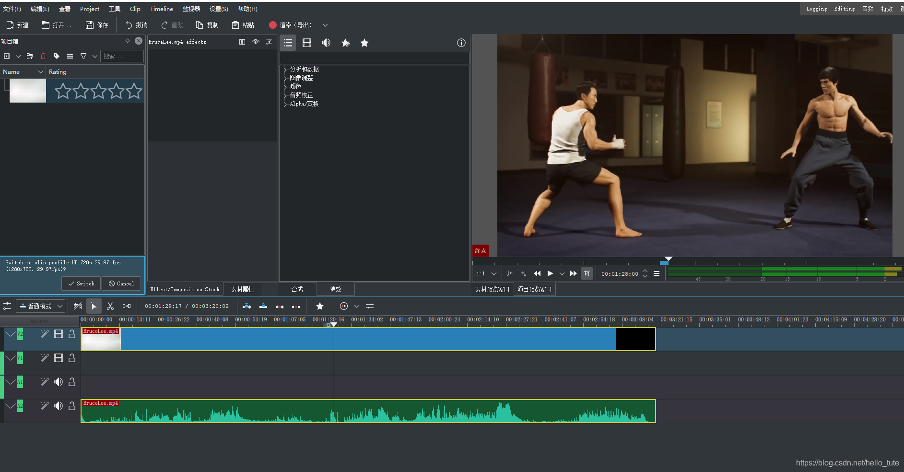This screenshot has height=472, width=904.
Task: Open the dropdown arrow next to the monitor play button
Action: click(x=562, y=273)
